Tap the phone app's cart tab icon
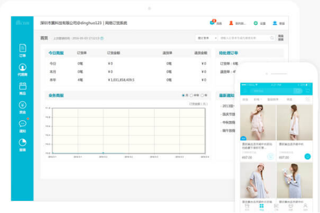Image resolution: width=320 pixels, height=213 pixels. 291,205
